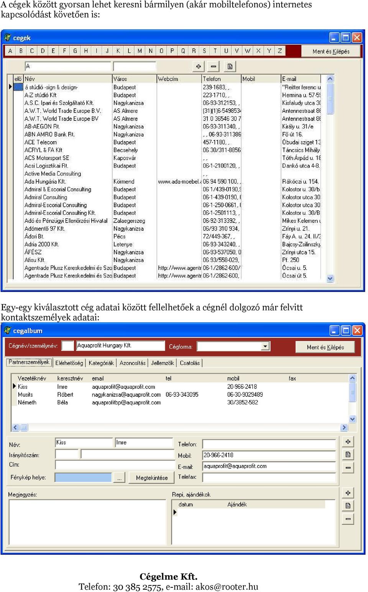Open the edit document icon in the cegek window

click(x=230, y=66)
